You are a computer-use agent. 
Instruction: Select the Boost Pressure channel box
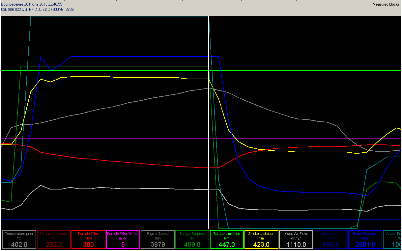pos(365,239)
